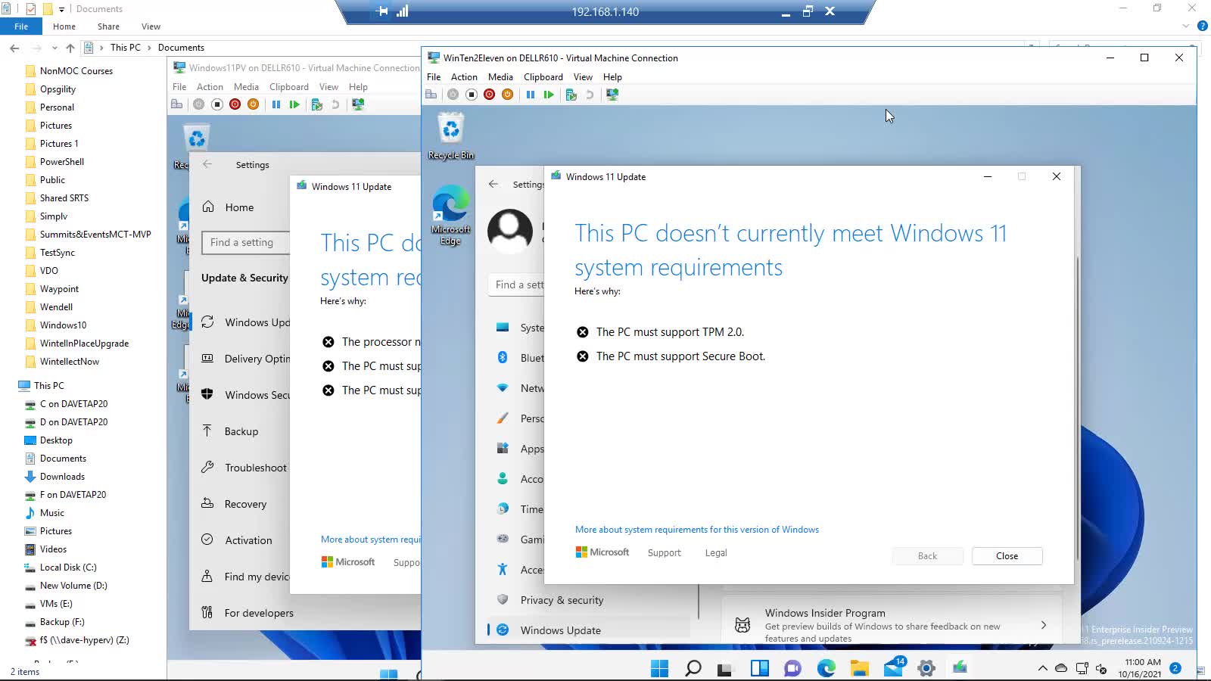Expand breadcrumb chevron between This PC and Documents

(149, 48)
